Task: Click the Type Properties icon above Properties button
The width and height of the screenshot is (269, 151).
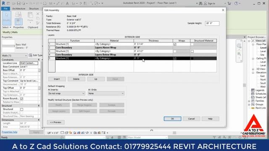Action: pyautogui.click(x=18, y=15)
